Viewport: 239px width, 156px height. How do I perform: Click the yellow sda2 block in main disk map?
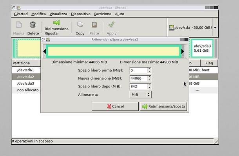(28, 48)
